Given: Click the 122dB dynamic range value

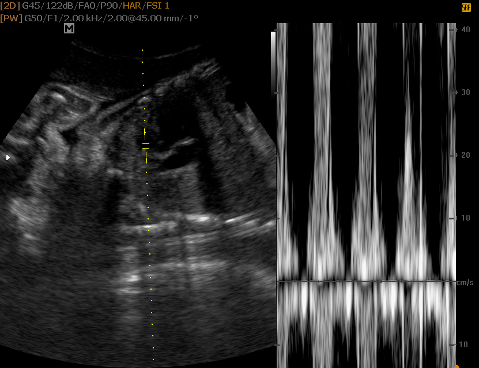Looking at the screenshot, I should (x=56, y=6).
